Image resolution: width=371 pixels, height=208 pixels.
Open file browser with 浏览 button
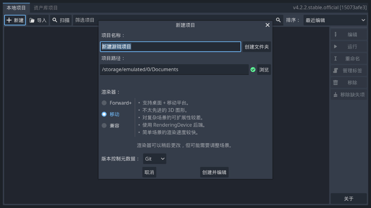[x=264, y=70]
